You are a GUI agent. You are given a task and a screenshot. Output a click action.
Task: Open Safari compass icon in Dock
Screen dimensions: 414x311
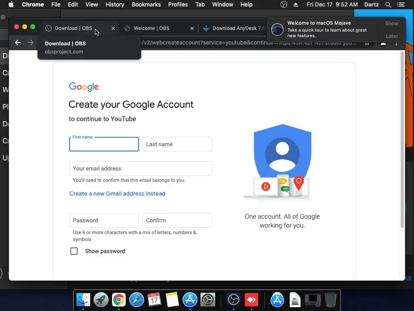coord(137,300)
